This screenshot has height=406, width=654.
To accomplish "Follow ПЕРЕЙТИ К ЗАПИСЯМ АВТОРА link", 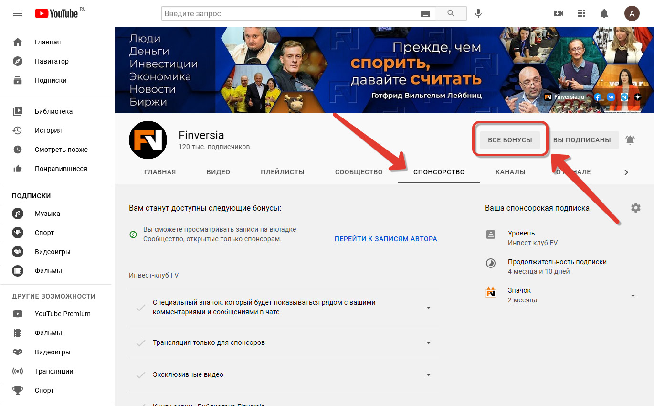I will [386, 239].
